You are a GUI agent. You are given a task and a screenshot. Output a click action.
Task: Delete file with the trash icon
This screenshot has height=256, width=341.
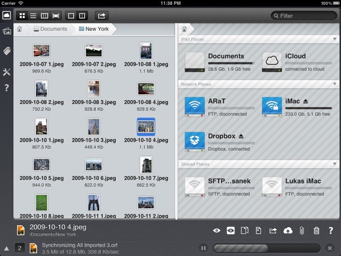coord(316,230)
